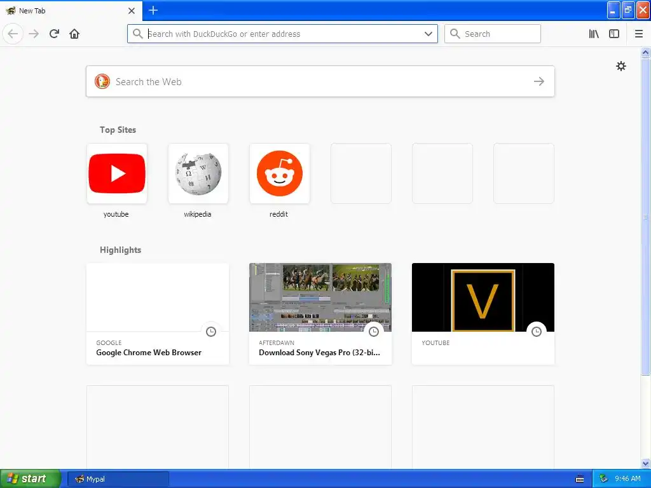651x488 pixels.
Task: Open the reddit top site tile
Action: tap(280, 173)
